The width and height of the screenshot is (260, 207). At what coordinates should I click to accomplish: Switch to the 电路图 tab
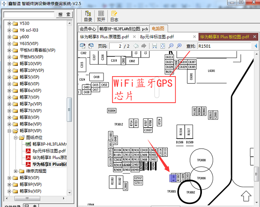coord(158,29)
